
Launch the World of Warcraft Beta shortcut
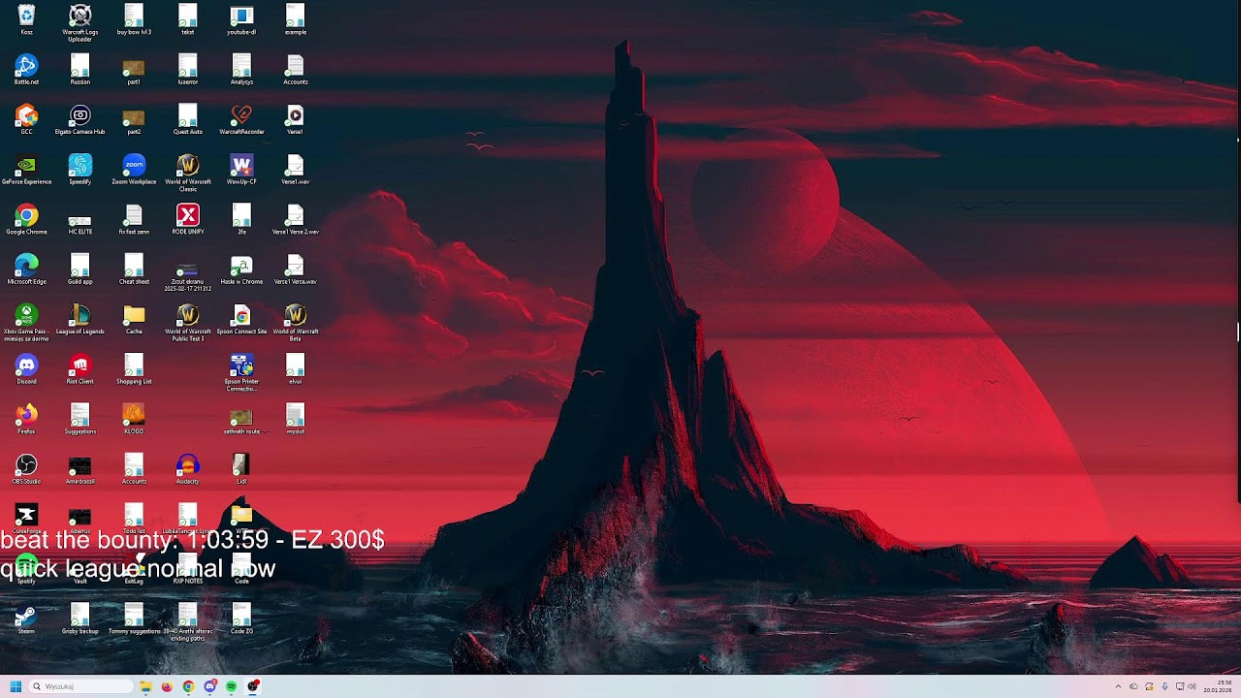pos(296,323)
